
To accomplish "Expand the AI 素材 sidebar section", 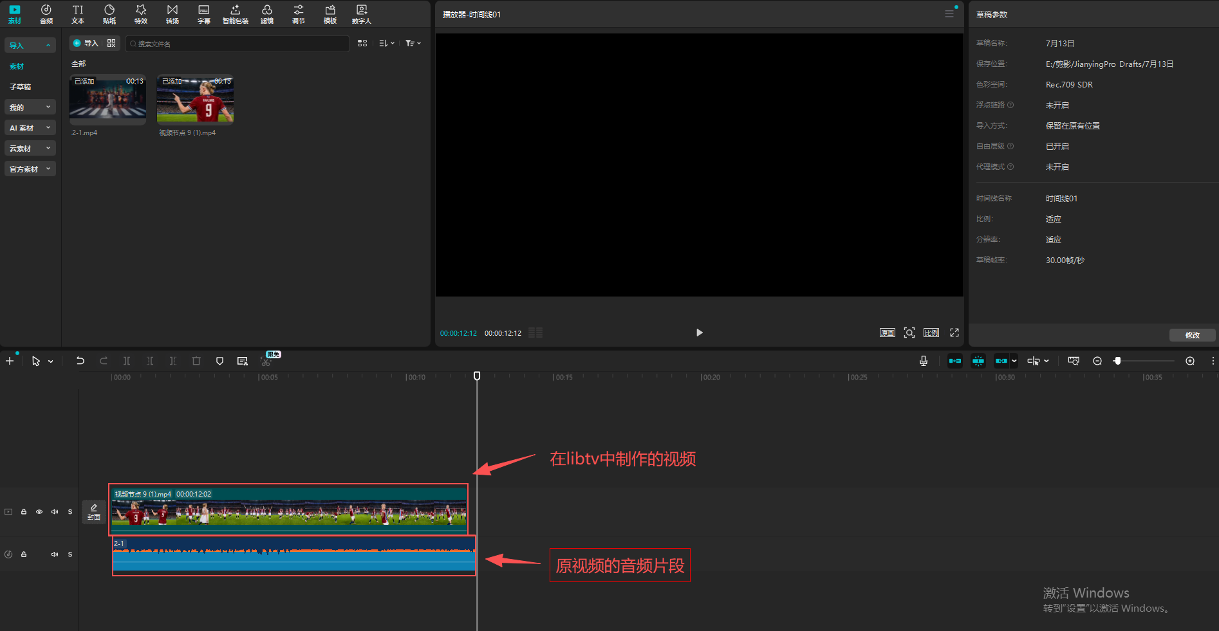I will point(30,128).
